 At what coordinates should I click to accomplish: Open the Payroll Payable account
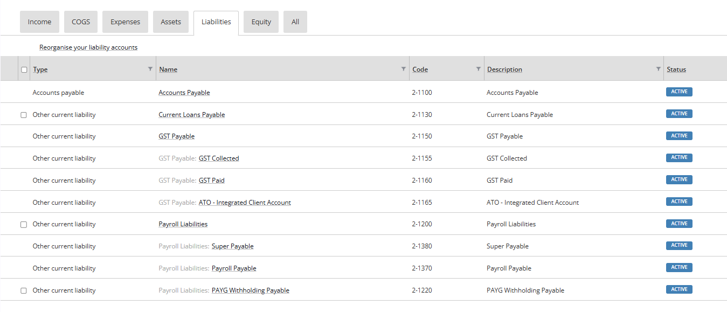point(234,268)
